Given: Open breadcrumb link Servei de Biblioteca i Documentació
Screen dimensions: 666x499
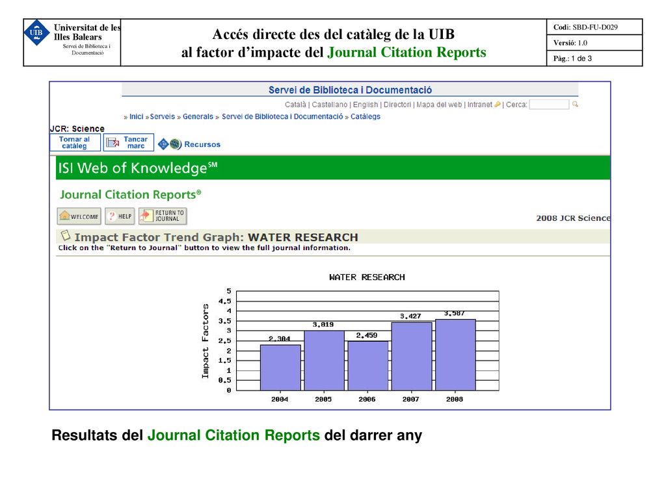Looking at the screenshot, I should [282, 116].
